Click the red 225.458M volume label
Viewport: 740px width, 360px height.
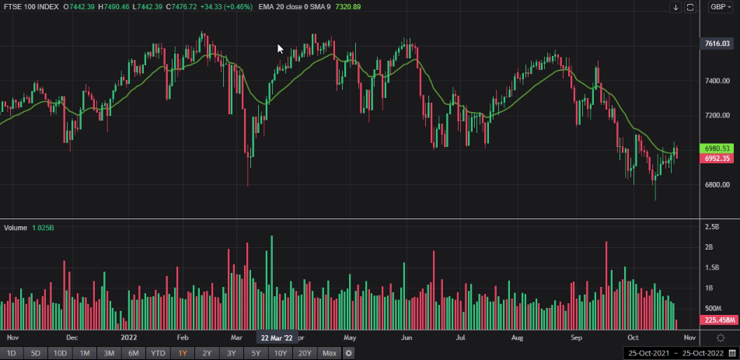click(x=719, y=320)
